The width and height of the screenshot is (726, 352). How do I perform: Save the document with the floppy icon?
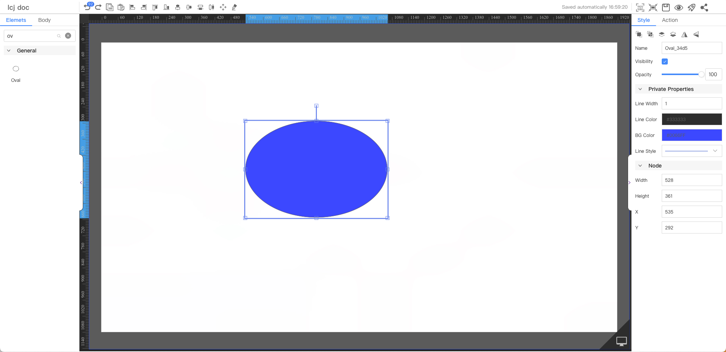666,7
